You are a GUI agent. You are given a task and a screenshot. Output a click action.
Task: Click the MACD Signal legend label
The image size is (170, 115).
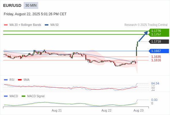pyautogui.click(x=36, y=96)
